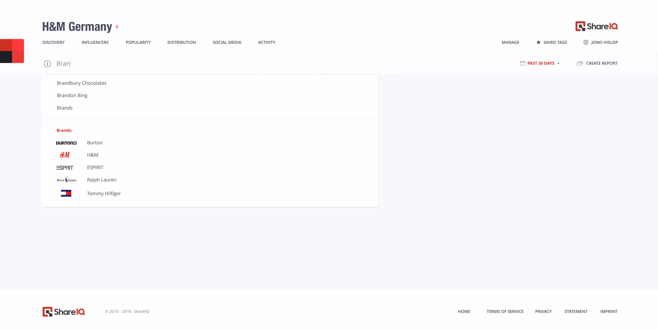Image resolution: width=658 pixels, height=329 pixels.
Task: Click the Ralph Lauren logo icon
Action: 67,180
